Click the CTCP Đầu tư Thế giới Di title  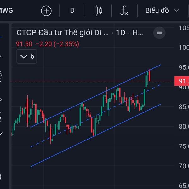point(62,33)
